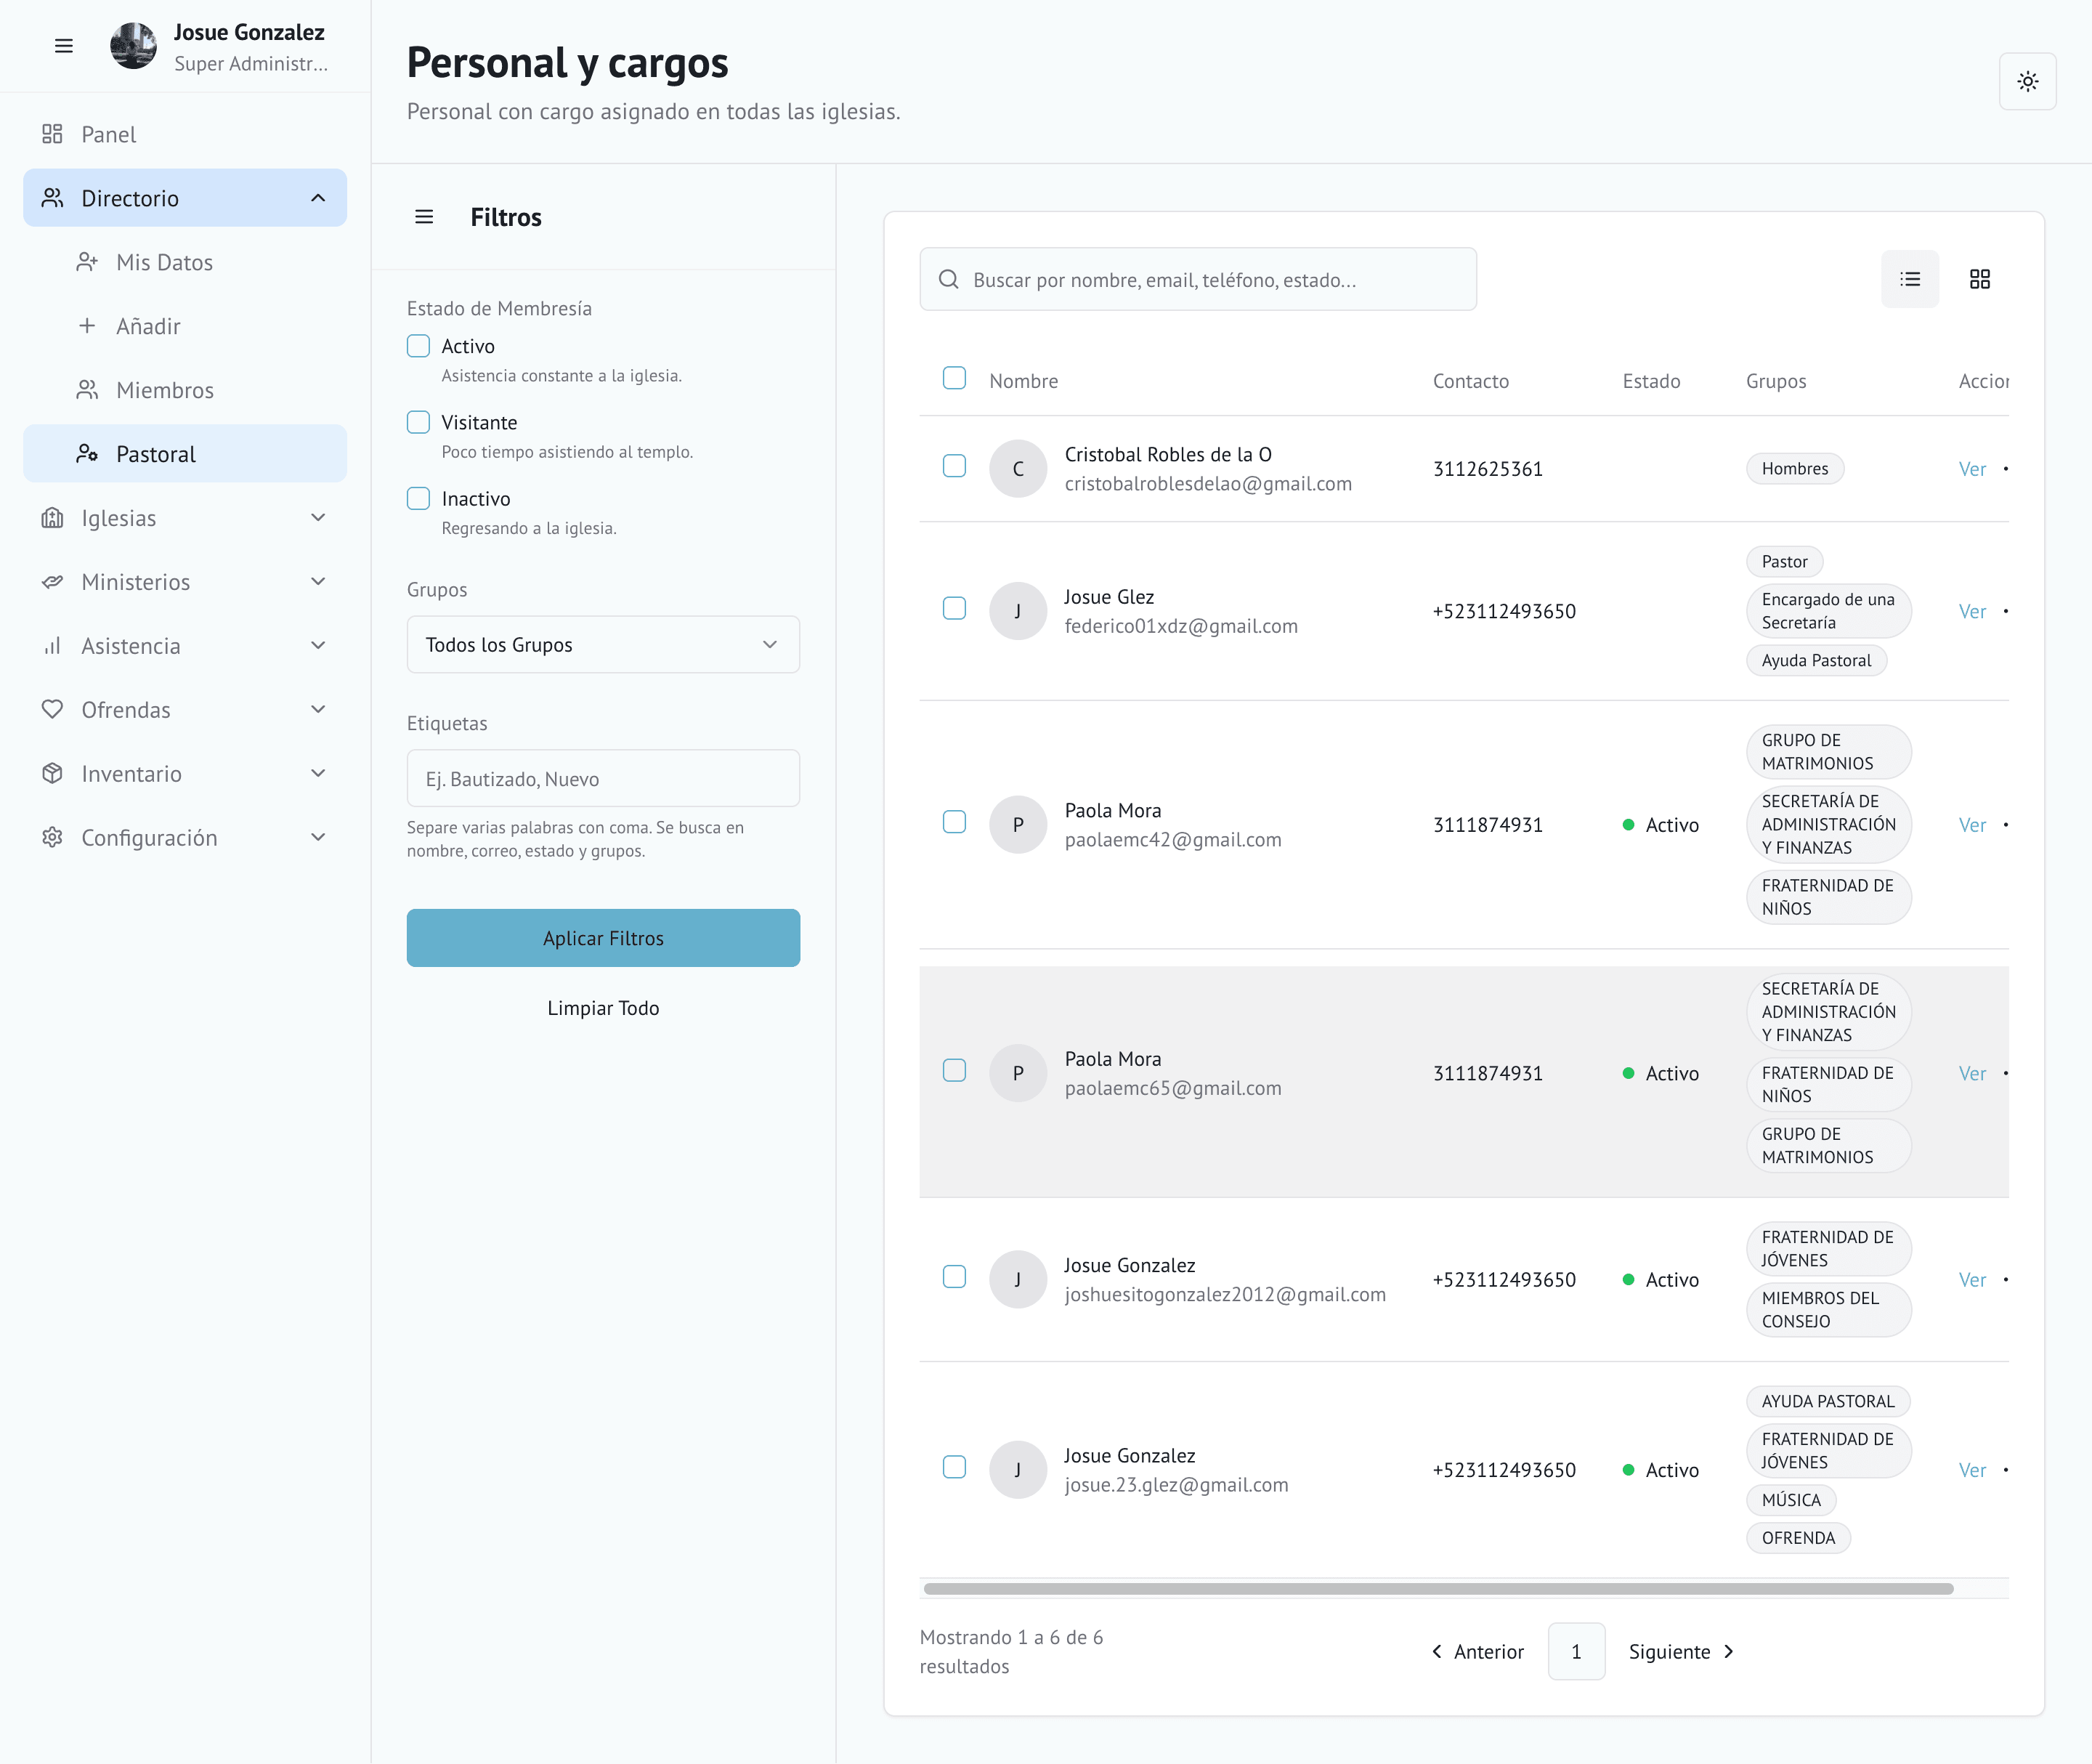The image size is (2092, 1764).
Task: Open Mis Datos in the sidebar
Action: coord(185,262)
